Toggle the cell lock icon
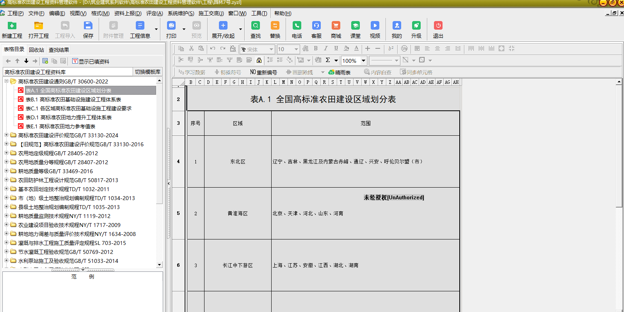Viewport: 624px width, 312px height. click(x=259, y=60)
